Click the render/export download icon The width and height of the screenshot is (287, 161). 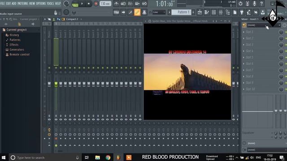(x=263, y=12)
